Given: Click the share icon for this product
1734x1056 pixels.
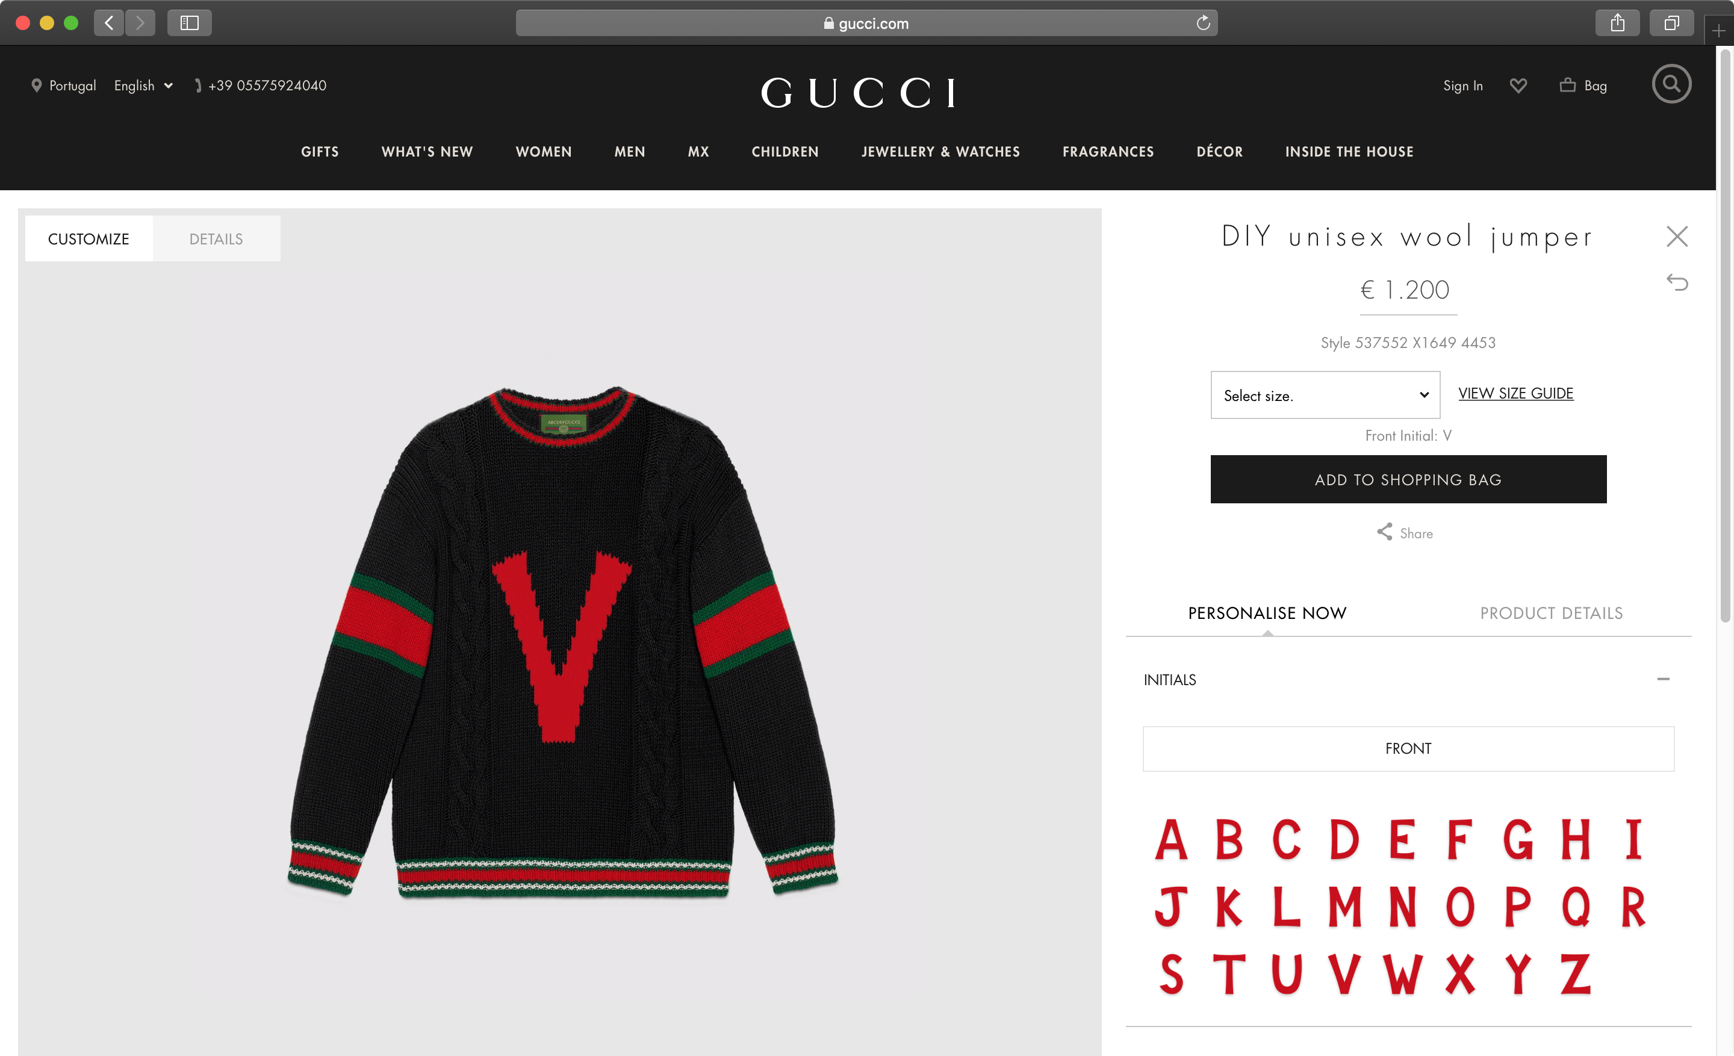Looking at the screenshot, I should [x=1384, y=531].
